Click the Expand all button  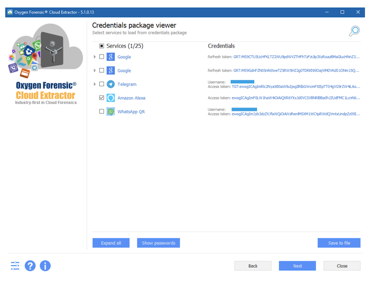point(111,243)
